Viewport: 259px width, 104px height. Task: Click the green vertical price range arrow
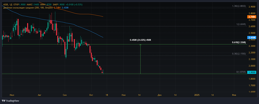point(140,59)
